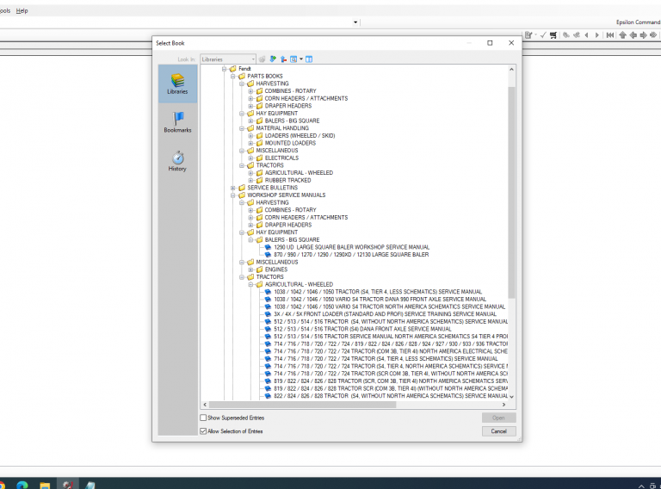
Task: Enable Show Superseded Entries checkbox
Action: tap(203, 418)
